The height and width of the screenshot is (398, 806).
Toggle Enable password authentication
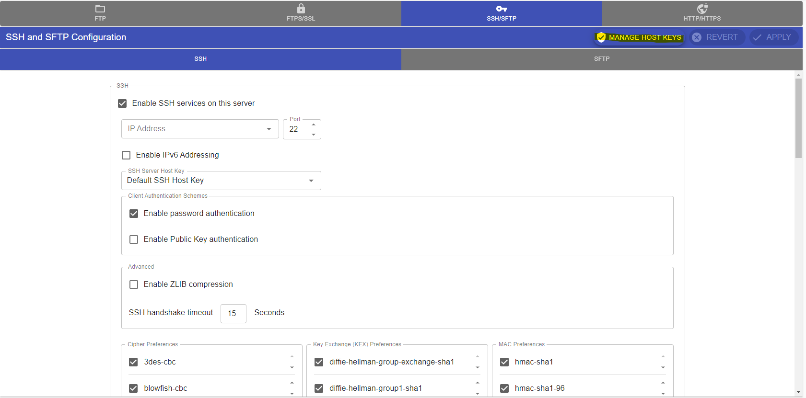[x=134, y=214]
